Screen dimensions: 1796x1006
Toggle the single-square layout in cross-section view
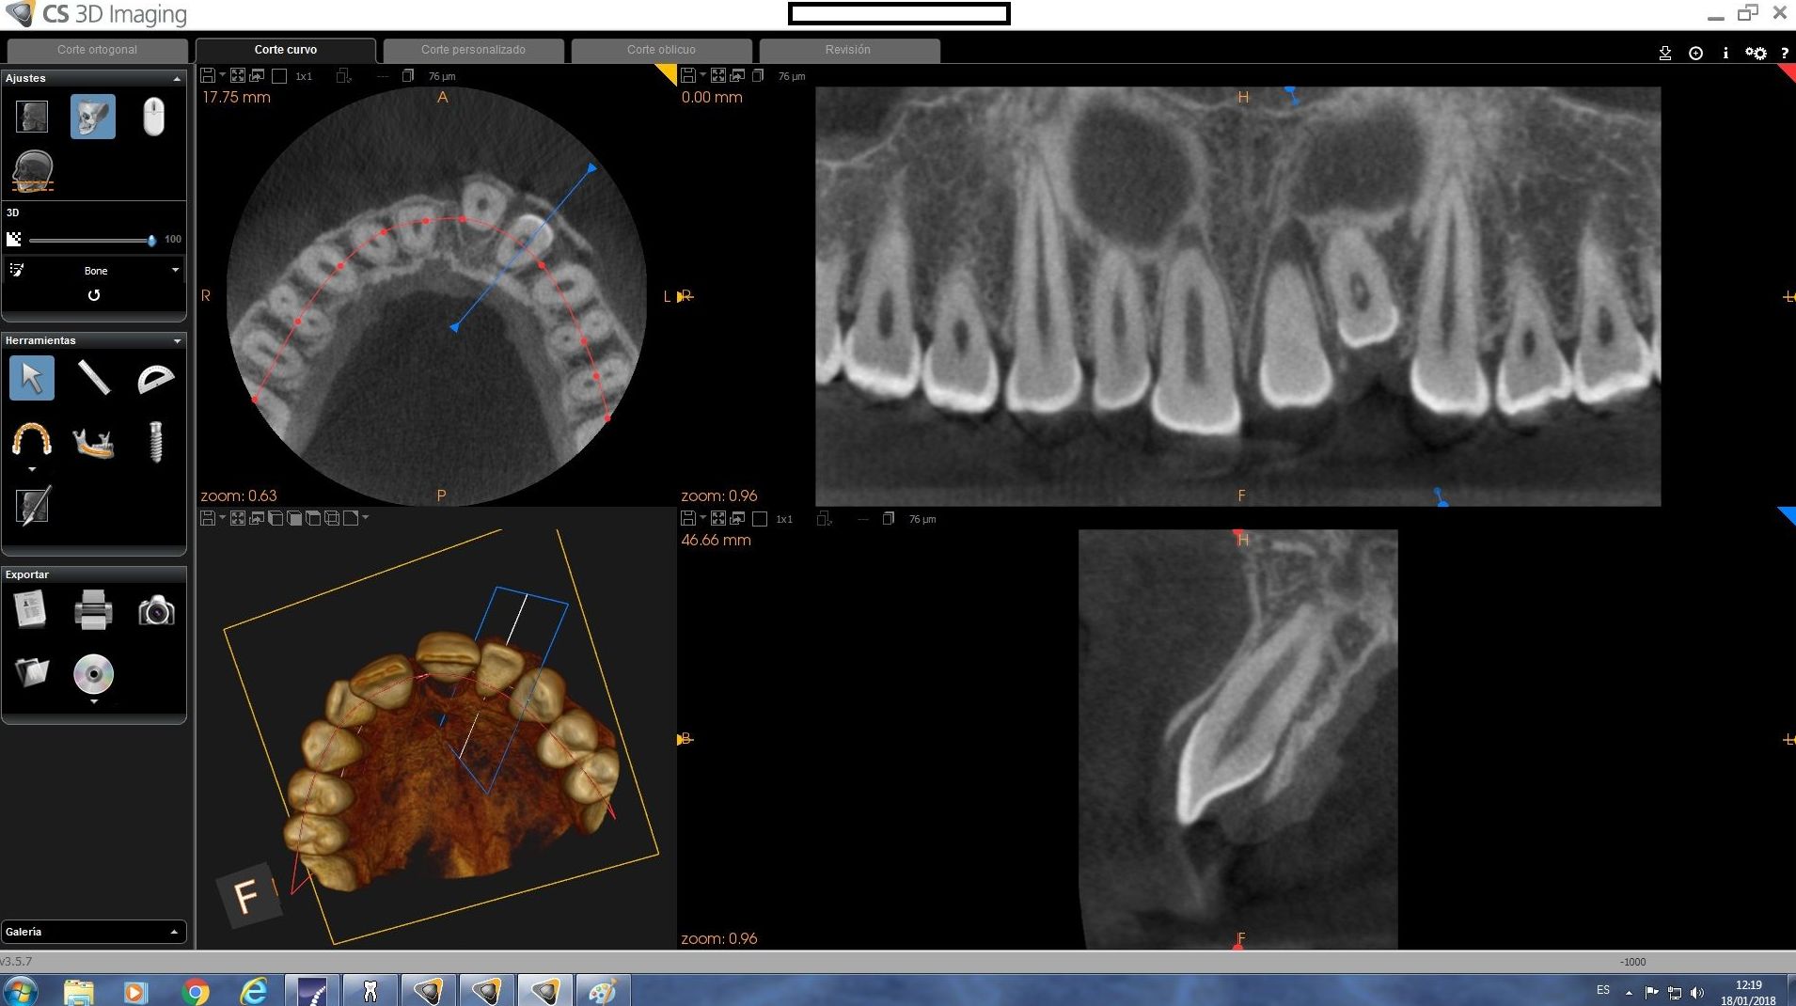(x=760, y=519)
